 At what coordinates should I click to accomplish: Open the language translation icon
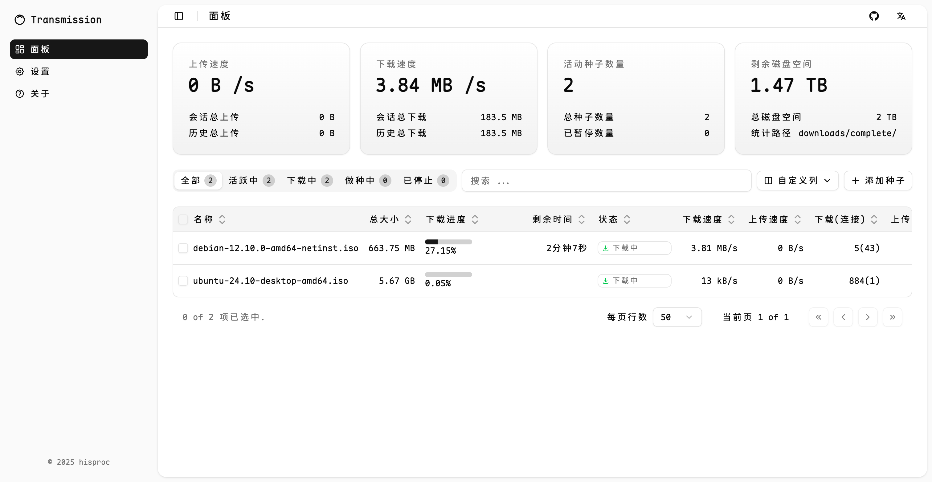click(901, 16)
